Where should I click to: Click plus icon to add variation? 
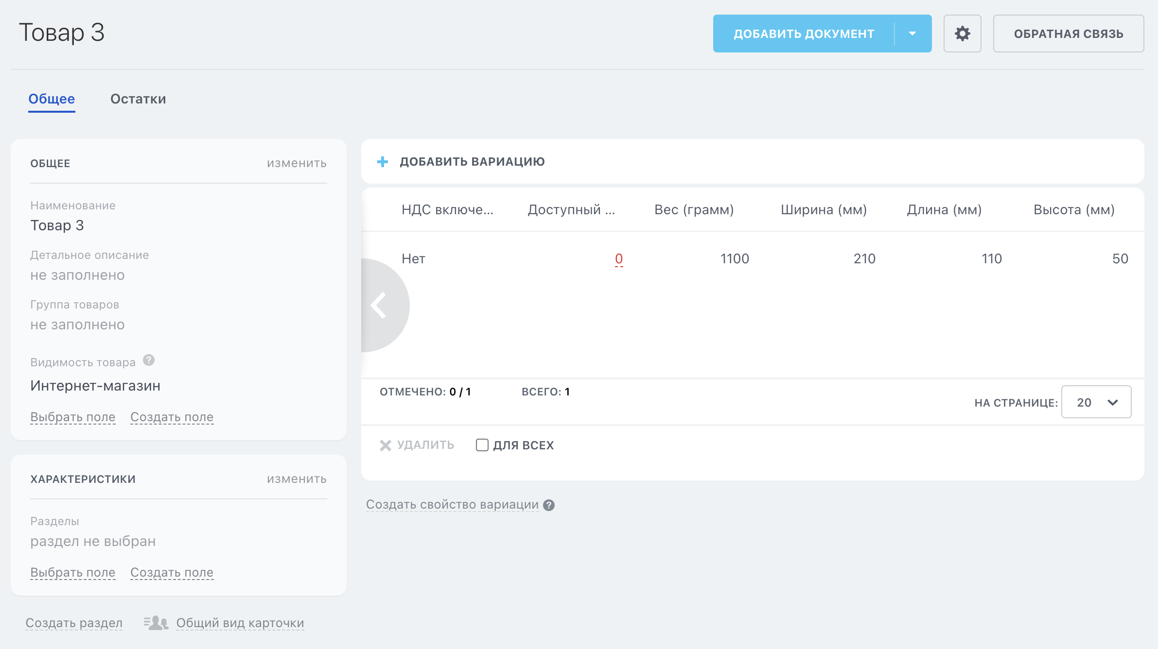(x=383, y=162)
